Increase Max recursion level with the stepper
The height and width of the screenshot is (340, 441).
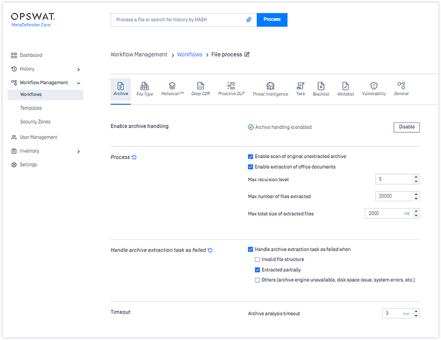pos(416,177)
